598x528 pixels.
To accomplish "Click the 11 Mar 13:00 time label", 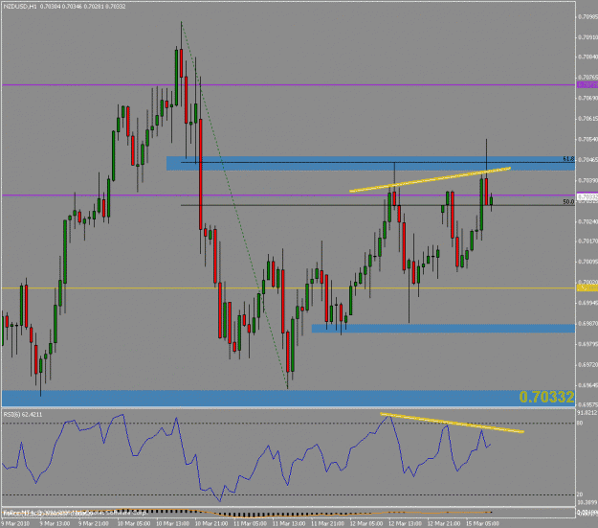I will pyautogui.click(x=289, y=523).
